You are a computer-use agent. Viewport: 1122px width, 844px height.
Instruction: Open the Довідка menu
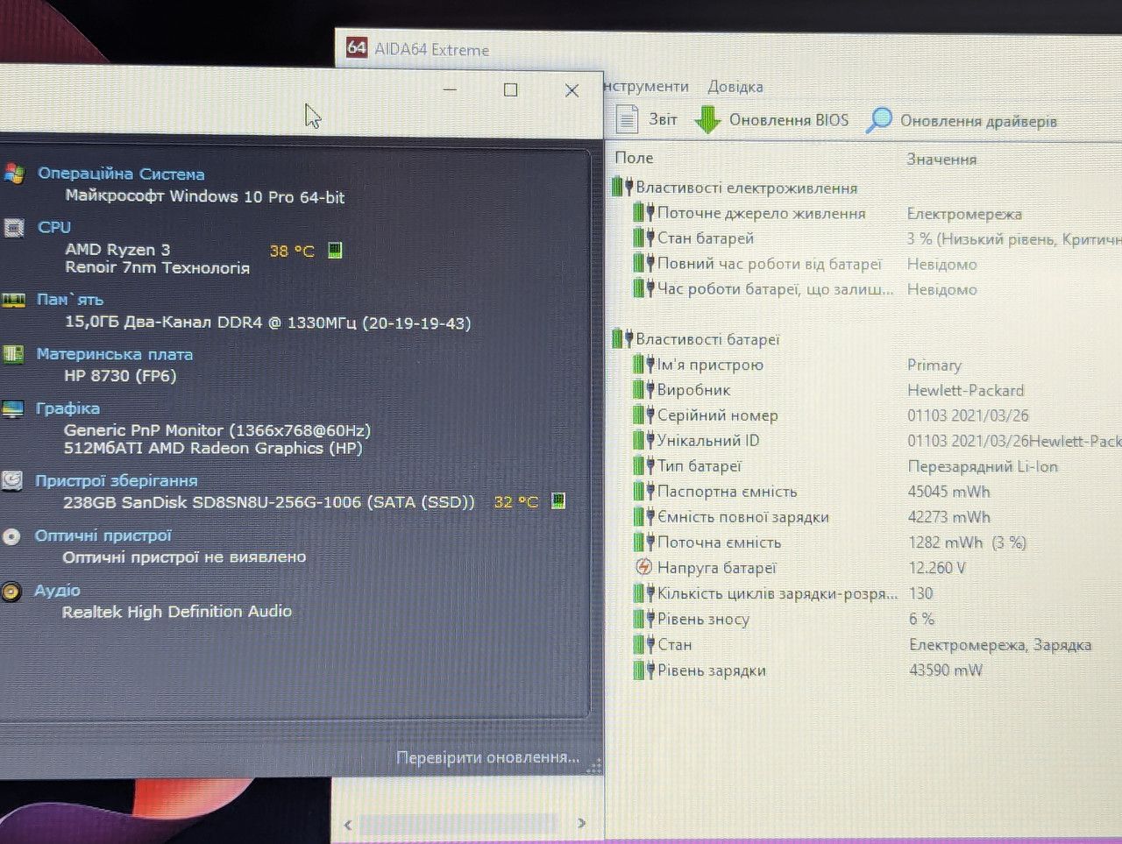tap(735, 87)
